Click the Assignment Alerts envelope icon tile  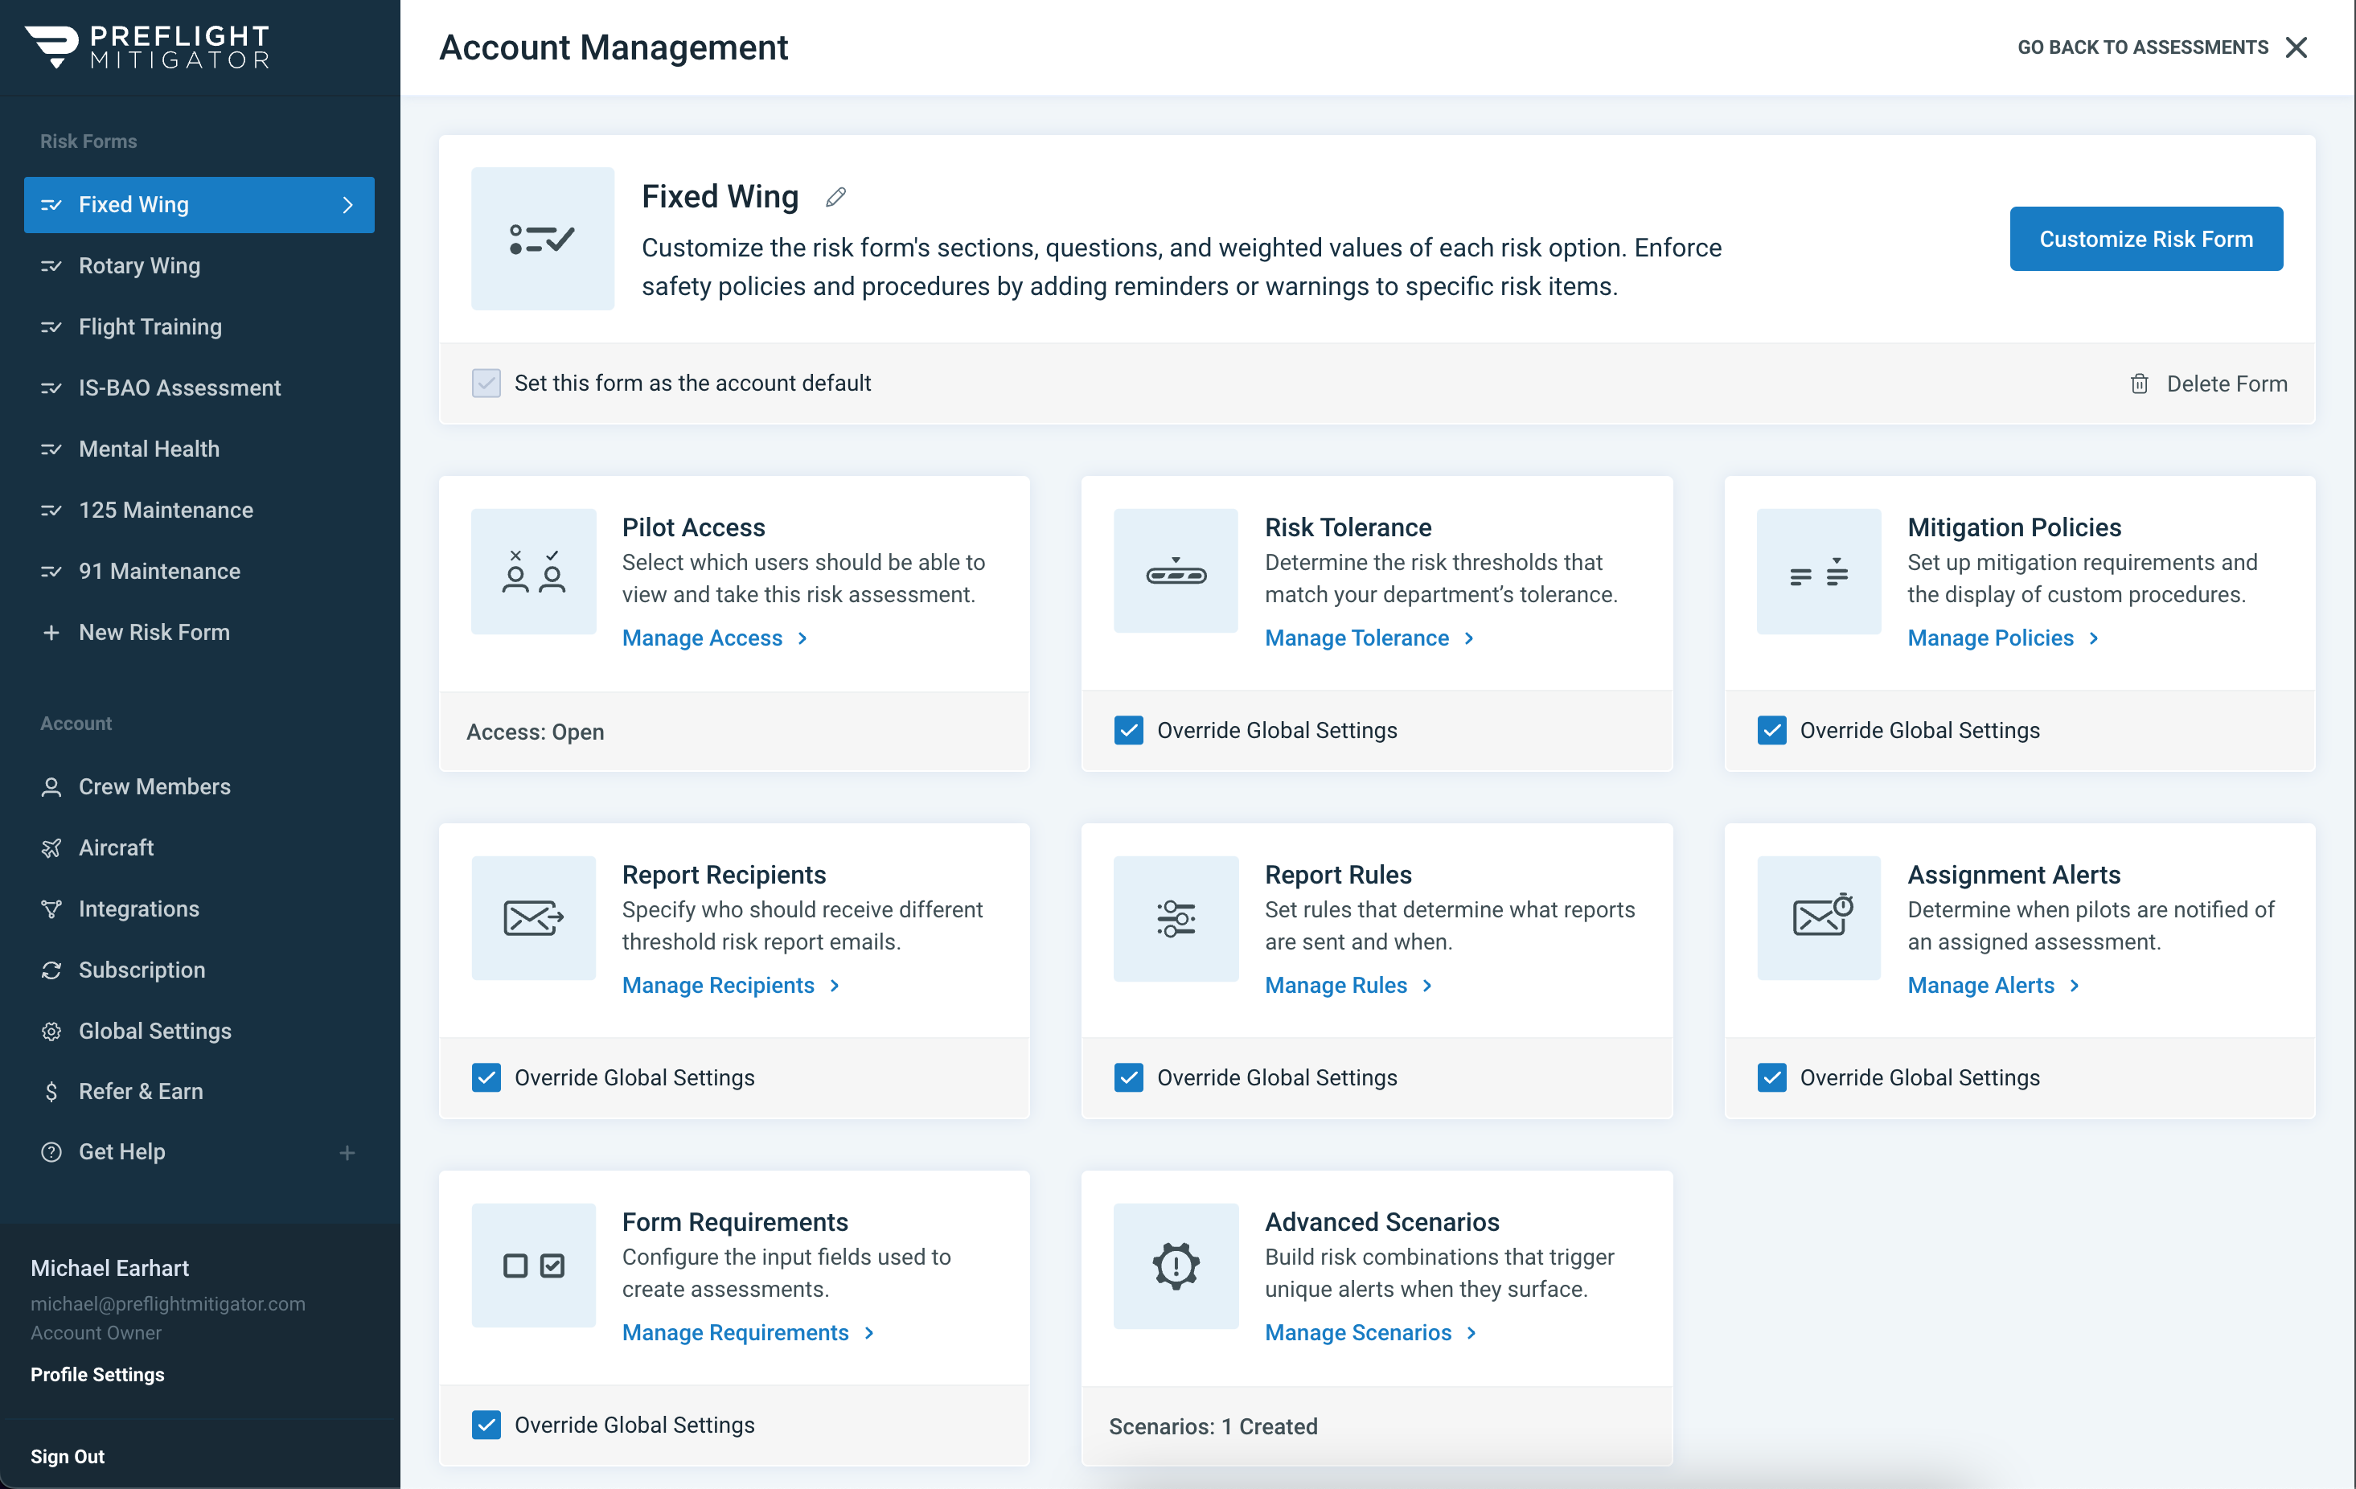point(1819,917)
